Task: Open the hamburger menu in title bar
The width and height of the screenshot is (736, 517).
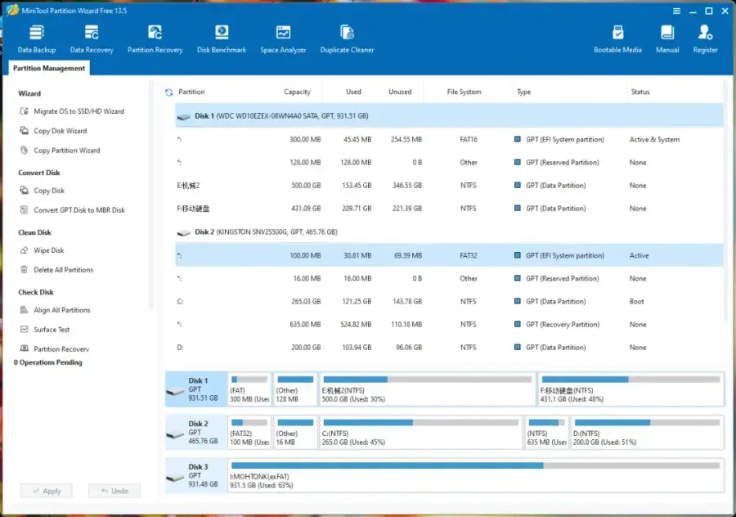Action: coord(676,11)
